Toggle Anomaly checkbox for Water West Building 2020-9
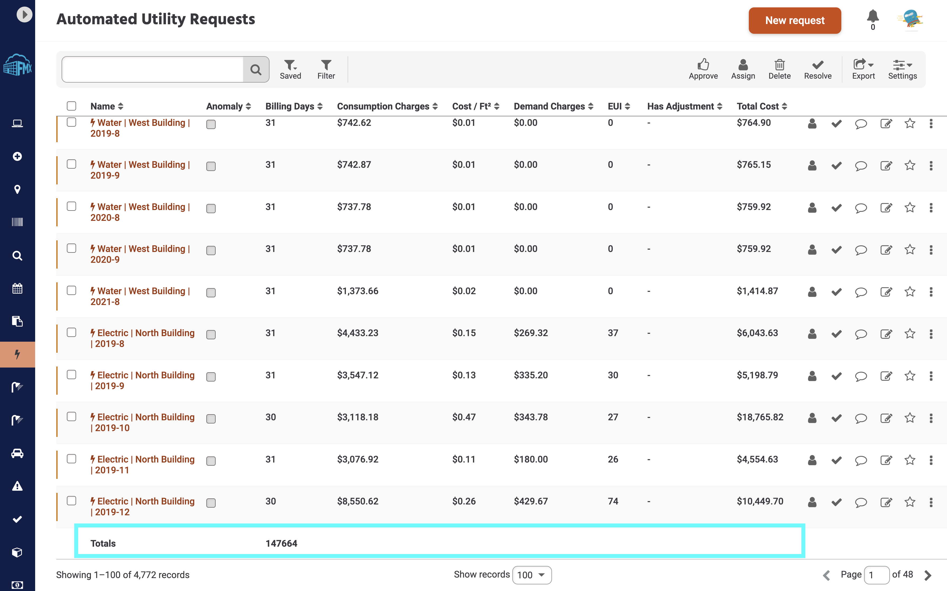 (211, 251)
